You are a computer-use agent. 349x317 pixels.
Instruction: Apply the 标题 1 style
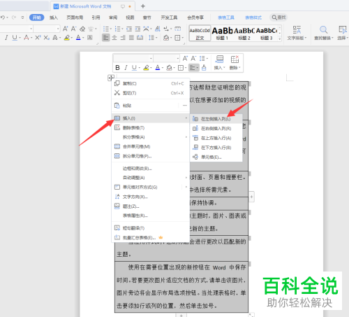(x=222, y=33)
